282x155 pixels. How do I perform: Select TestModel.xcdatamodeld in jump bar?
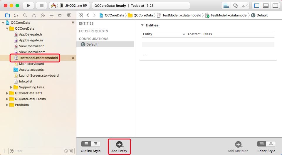pos(179,15)
